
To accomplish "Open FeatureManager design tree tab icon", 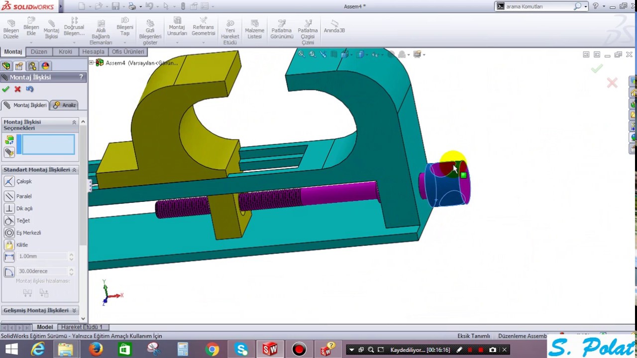I will tap(6, 66).
